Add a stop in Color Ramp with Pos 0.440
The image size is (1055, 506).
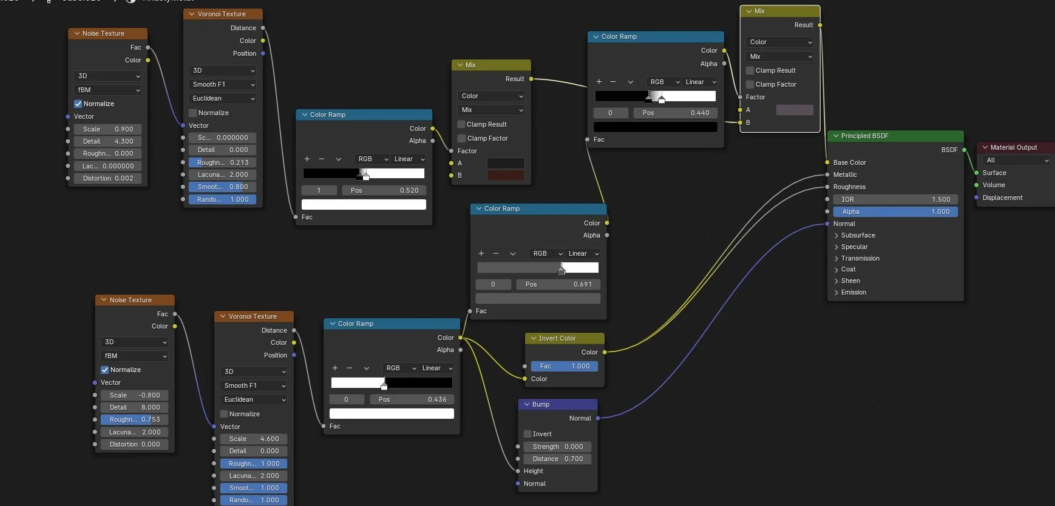coord(599,82)
